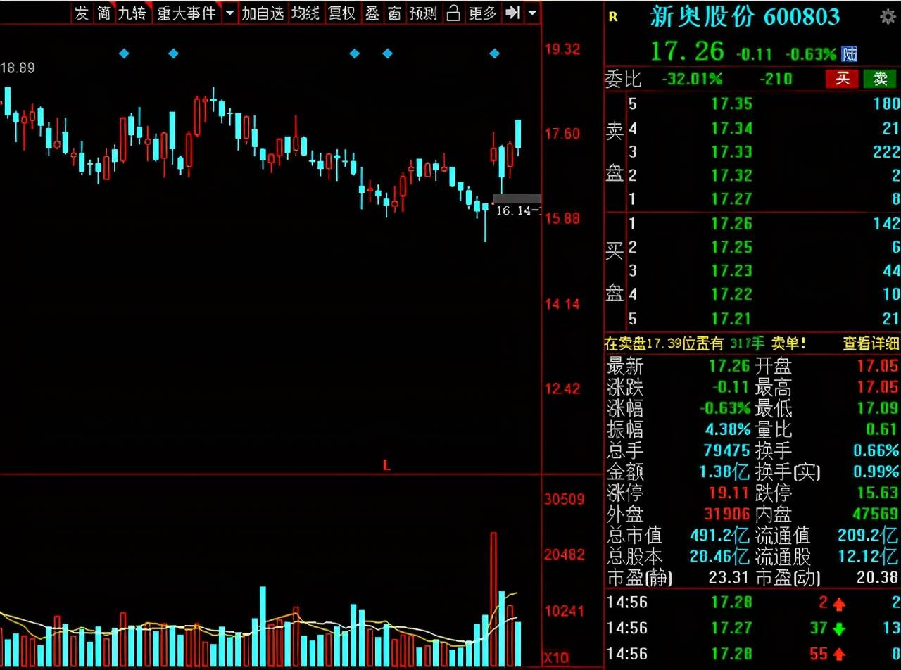
Task: Click the 换手 0.66% value
Action: tap(876, 450)
